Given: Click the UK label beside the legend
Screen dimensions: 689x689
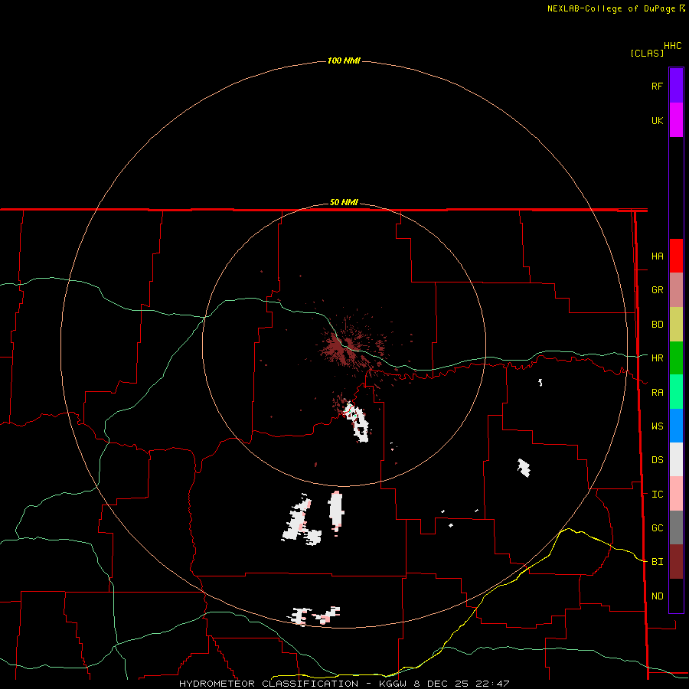Looking at the screenshot, I should click(657, 121).
